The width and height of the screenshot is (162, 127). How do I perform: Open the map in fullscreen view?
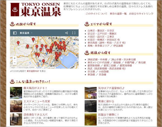[73, 33]
